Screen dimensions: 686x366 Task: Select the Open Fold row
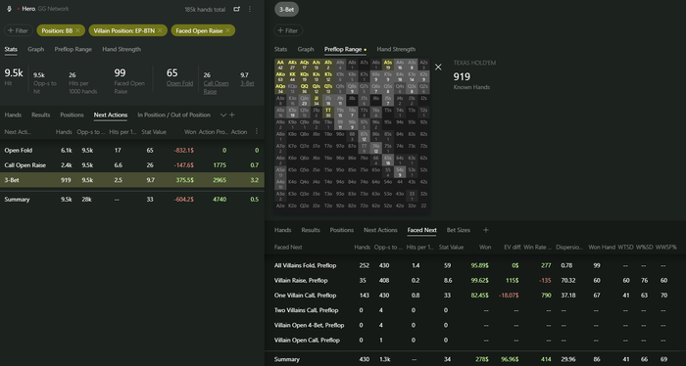coord(132,151)
